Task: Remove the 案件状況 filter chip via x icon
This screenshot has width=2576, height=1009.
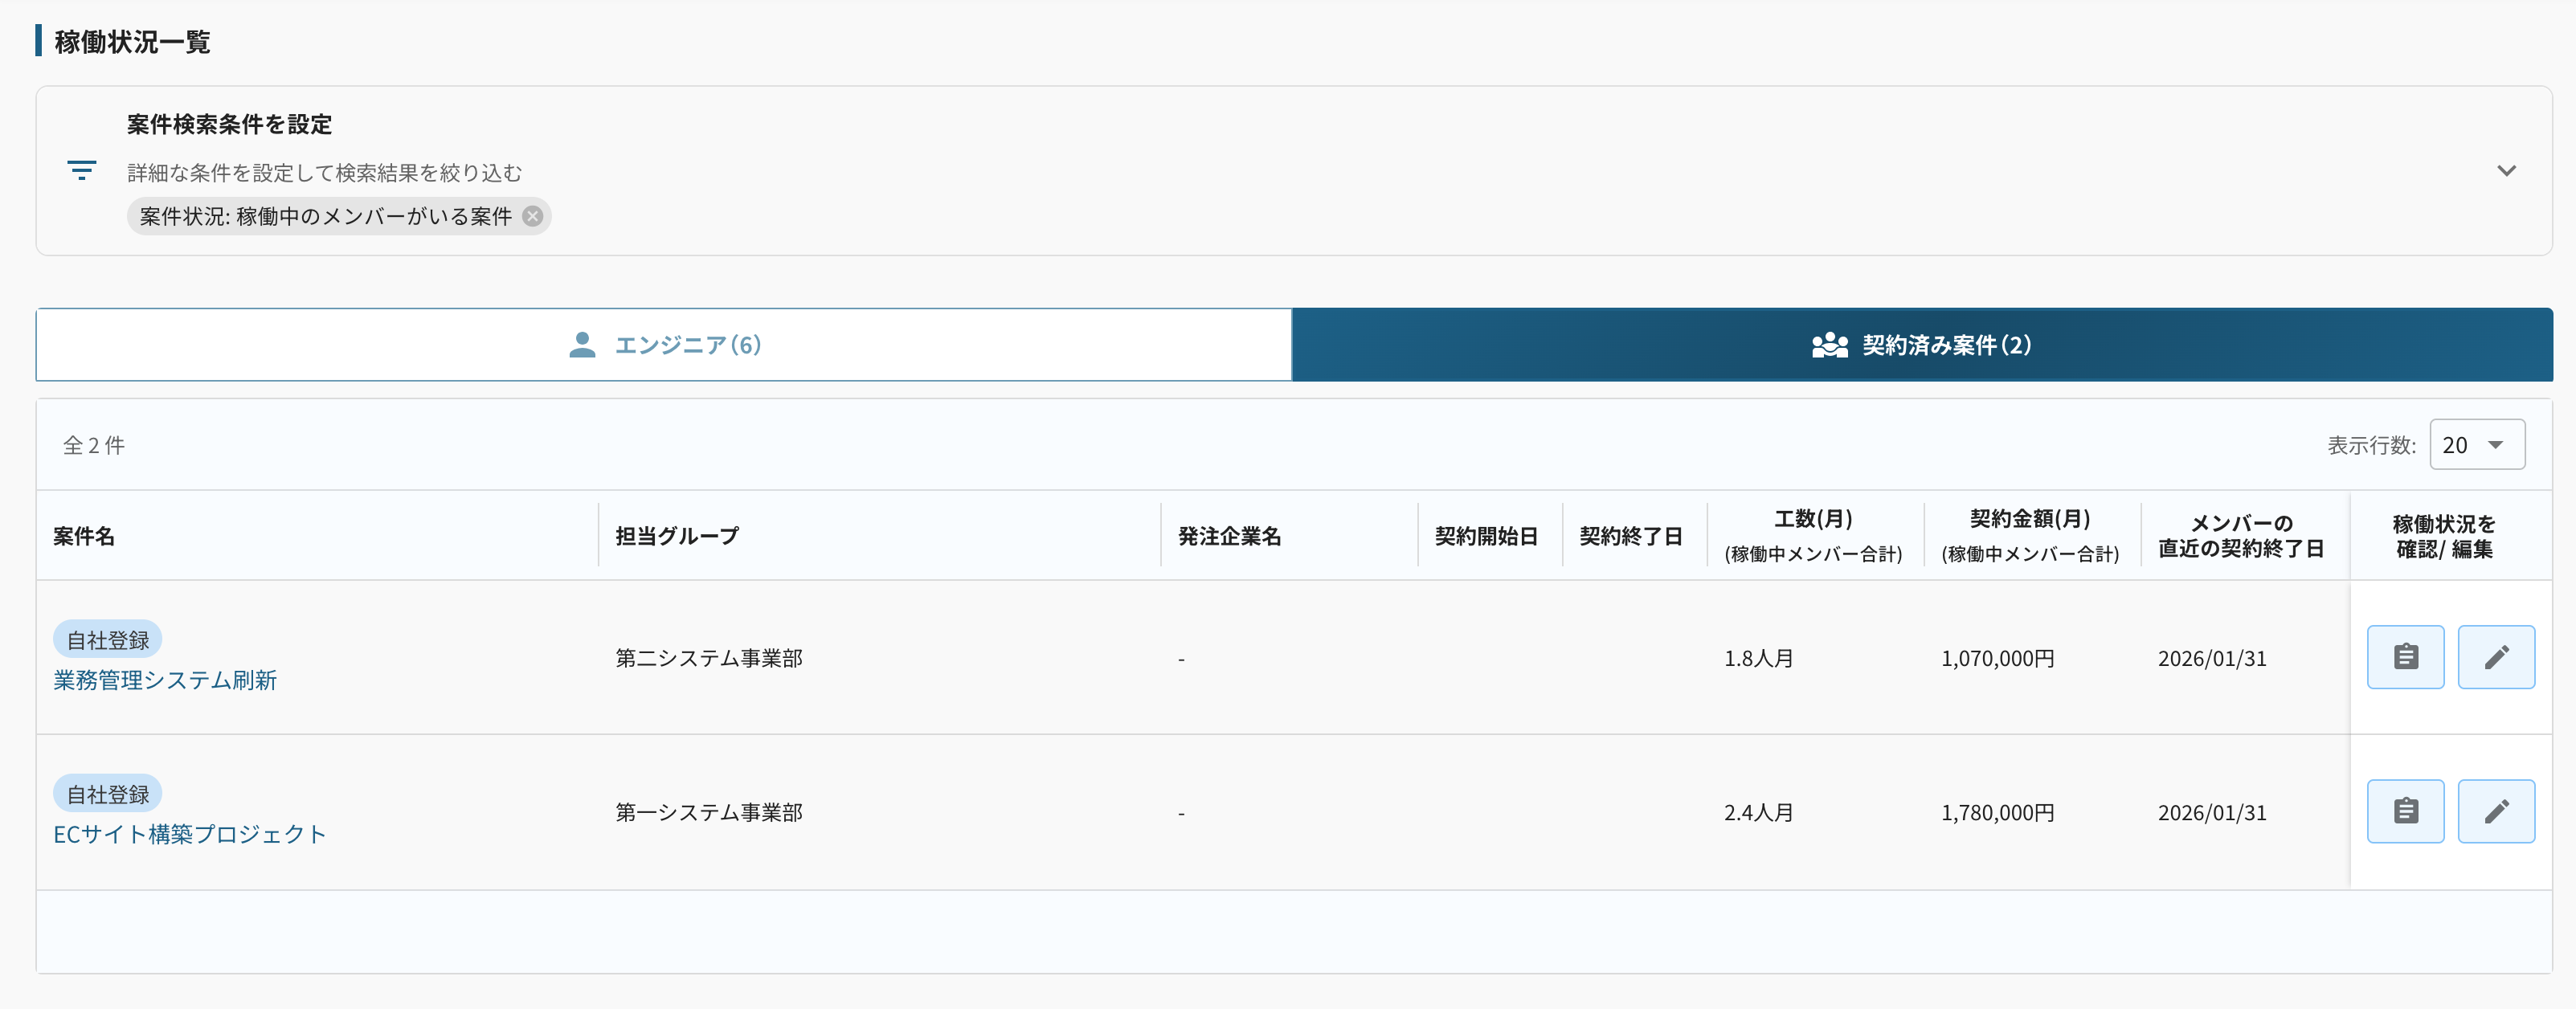Action: click(533, 216)
